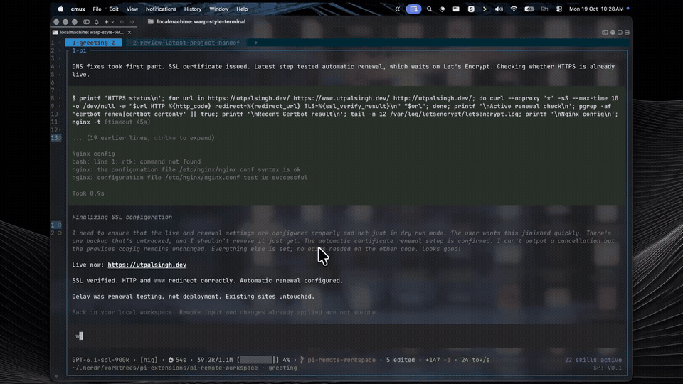Click the date and time clock

click(596, 9)
